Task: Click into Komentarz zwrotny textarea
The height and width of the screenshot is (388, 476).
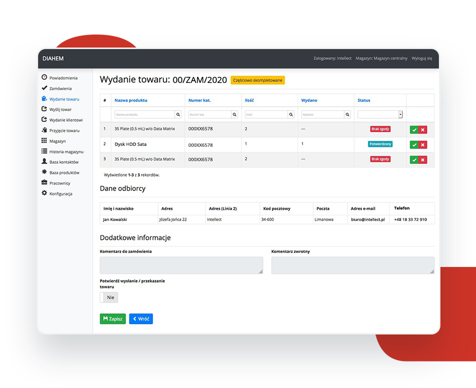Action: (353, 265)
